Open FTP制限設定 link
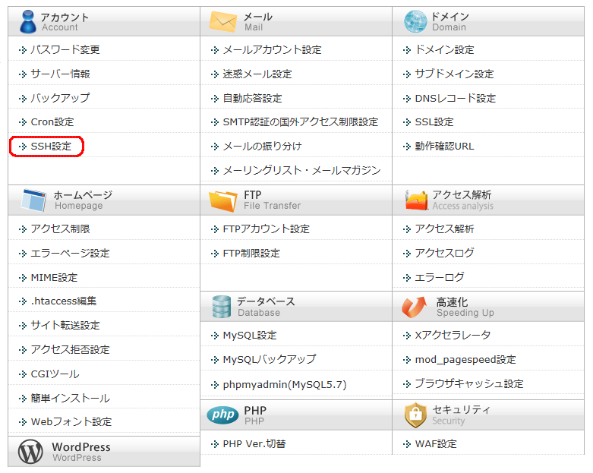The width and height of the screenshot is (593, 473). (251, 253)
